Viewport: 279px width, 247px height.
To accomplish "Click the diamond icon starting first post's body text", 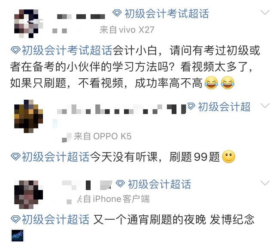I will pos(15,50).
